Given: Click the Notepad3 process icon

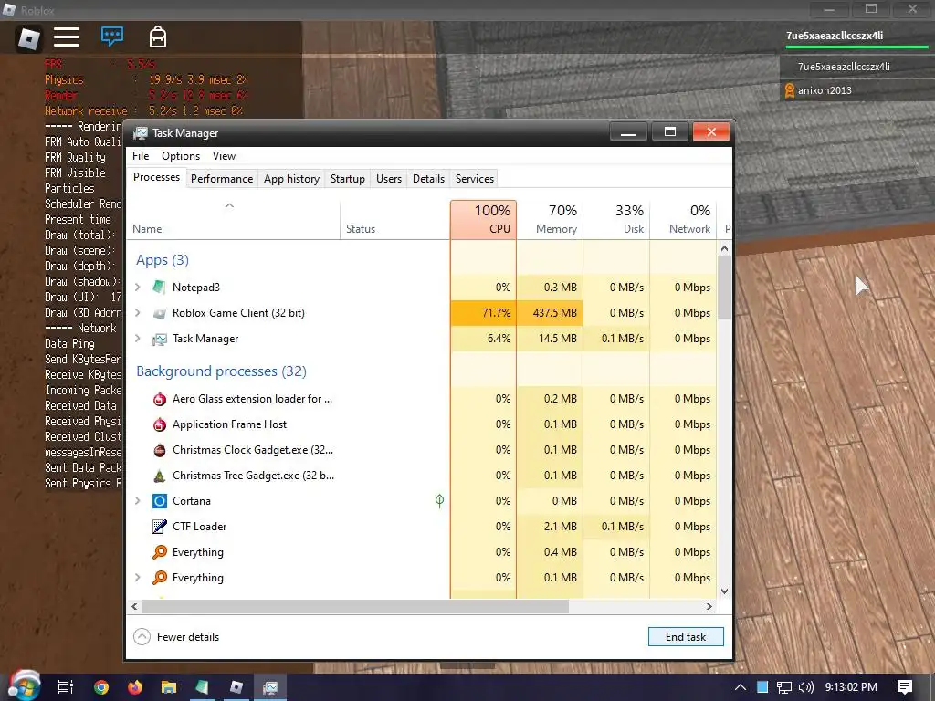Looking at the screenshot, I should click(159, 288).
